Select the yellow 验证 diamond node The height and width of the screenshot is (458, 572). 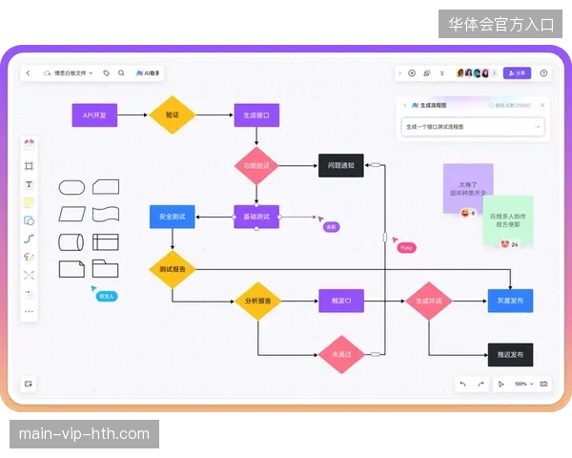(x=173, y=115)
